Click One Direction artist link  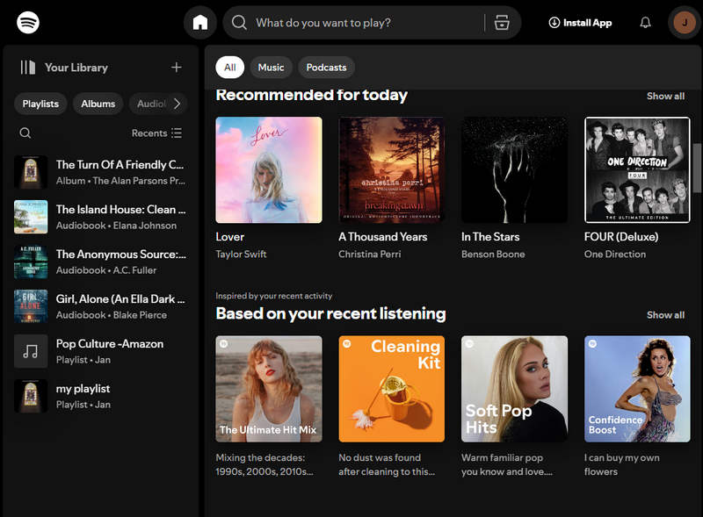(614, 254)
